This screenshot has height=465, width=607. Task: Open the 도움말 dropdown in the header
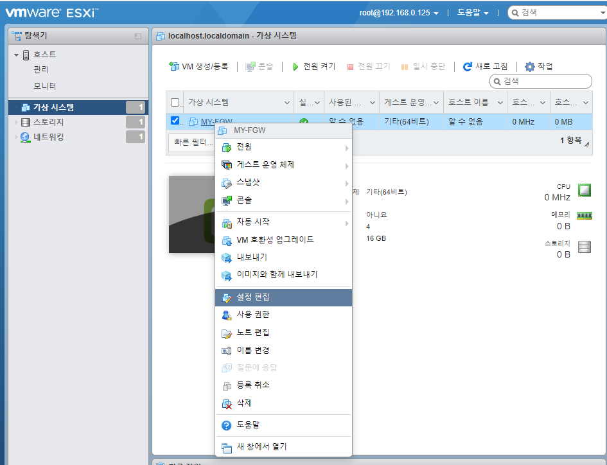pos(473,13)
